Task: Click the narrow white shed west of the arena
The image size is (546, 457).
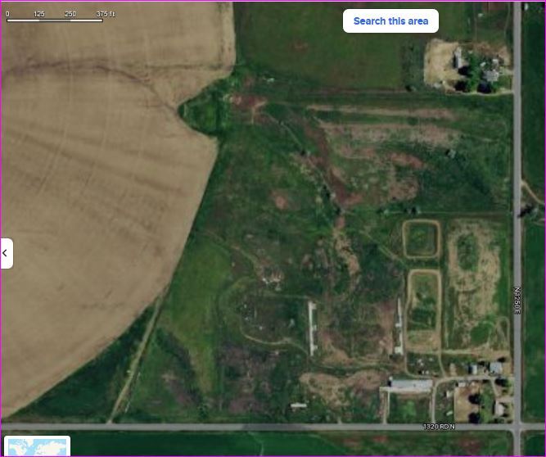Action: coord(399,326)
